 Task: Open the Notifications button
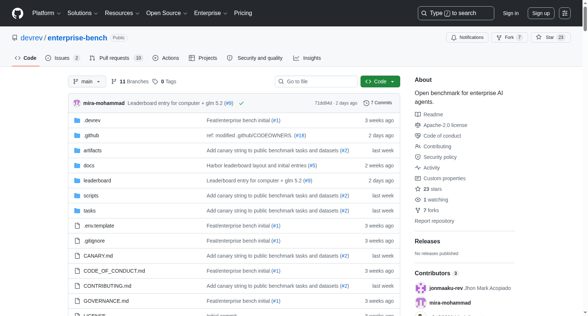(x=467, y=37)
